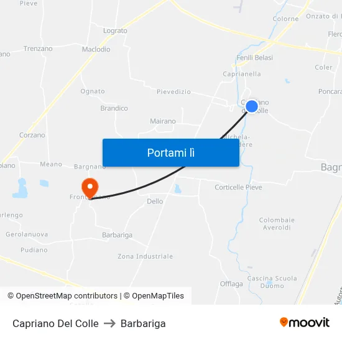Viewport: 342px width, 342px height.
Task: Tap the Portami lì button
Action: coord(171,153)
